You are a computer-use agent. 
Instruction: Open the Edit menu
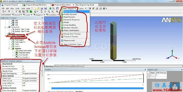(x=7, y=8)
